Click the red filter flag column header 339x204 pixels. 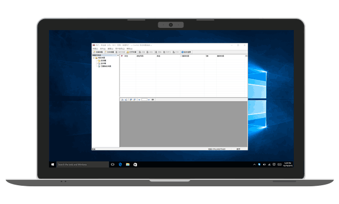pos(122,56)
